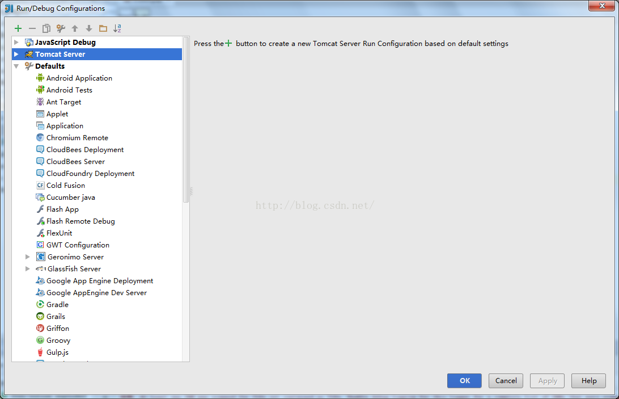
Task: Click the Applet window icon
Action: (40, 114)
